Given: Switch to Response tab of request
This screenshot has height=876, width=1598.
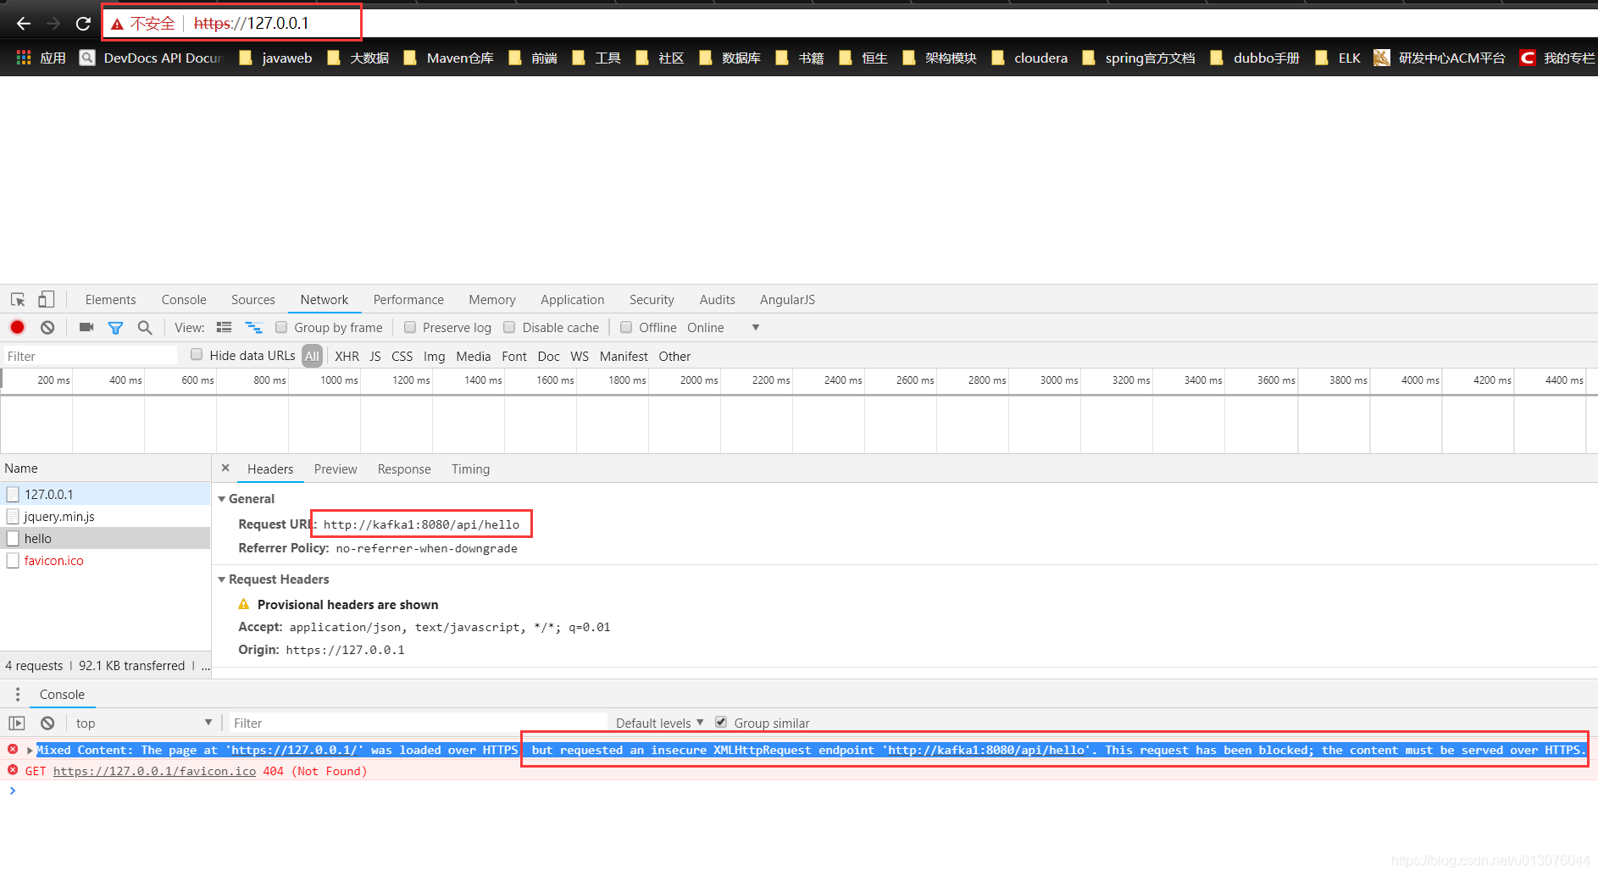Looking at the screenshot, I should pyautogui.click(x=404, y=469).
